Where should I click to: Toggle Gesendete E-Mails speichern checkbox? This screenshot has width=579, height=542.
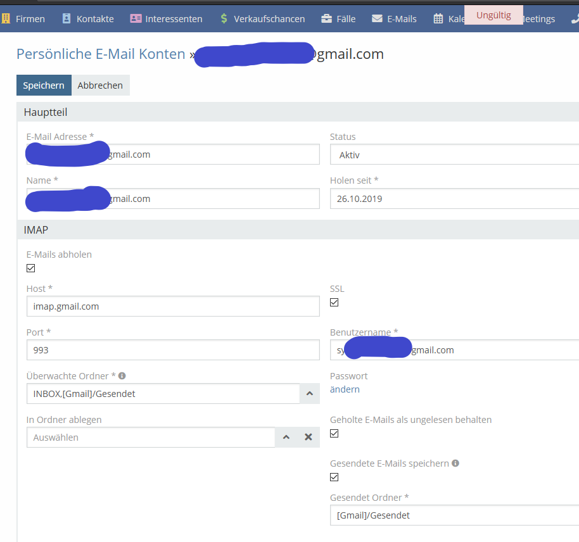pos(334,477)
